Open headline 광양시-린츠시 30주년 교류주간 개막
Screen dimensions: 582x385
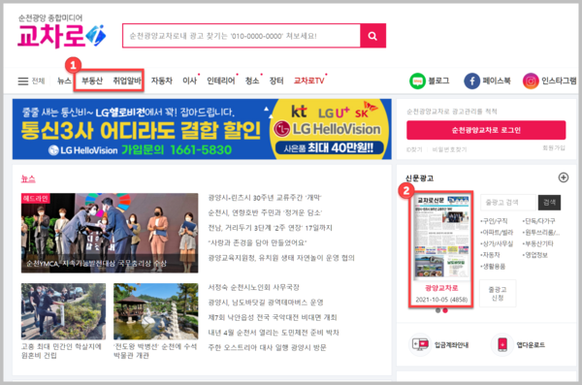[265, 198]
